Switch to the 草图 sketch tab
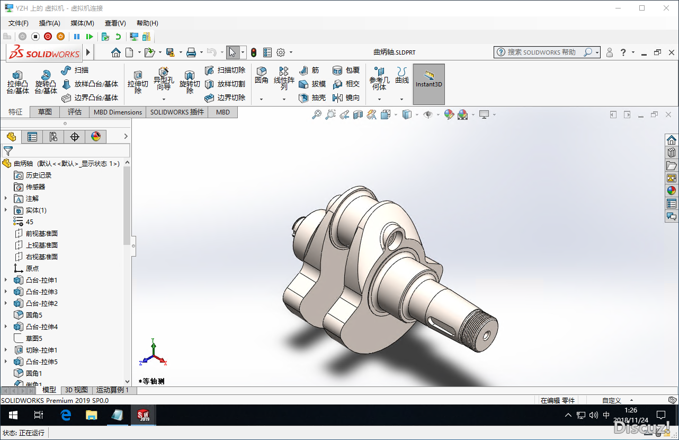Image resolution: width=679 pixels, height=440 pixels. 45,112
